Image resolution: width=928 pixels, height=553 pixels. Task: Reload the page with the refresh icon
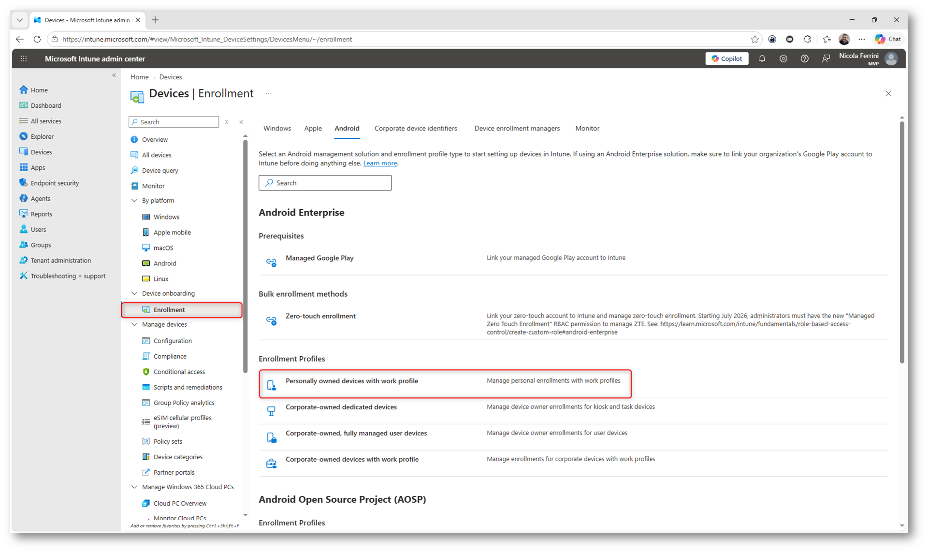(x=37, y=39)
